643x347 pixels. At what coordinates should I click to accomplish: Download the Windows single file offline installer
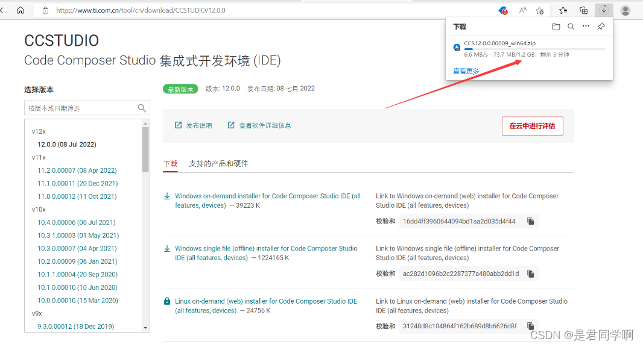[266, 253]
